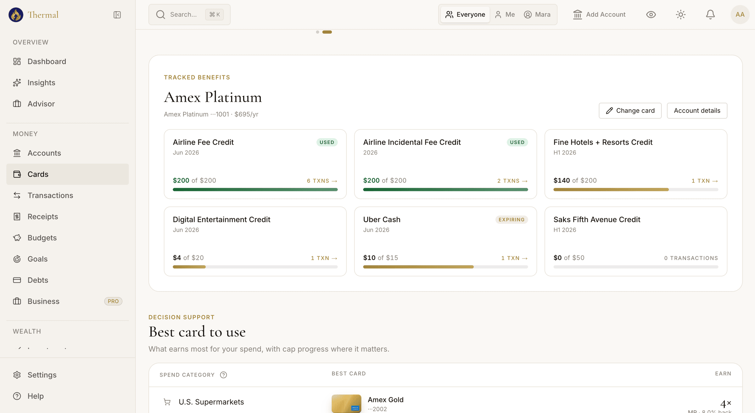Toggle light theme sun icon
Image resolution: width=755 pixels, height=413 pixels.
click(681, 14)
